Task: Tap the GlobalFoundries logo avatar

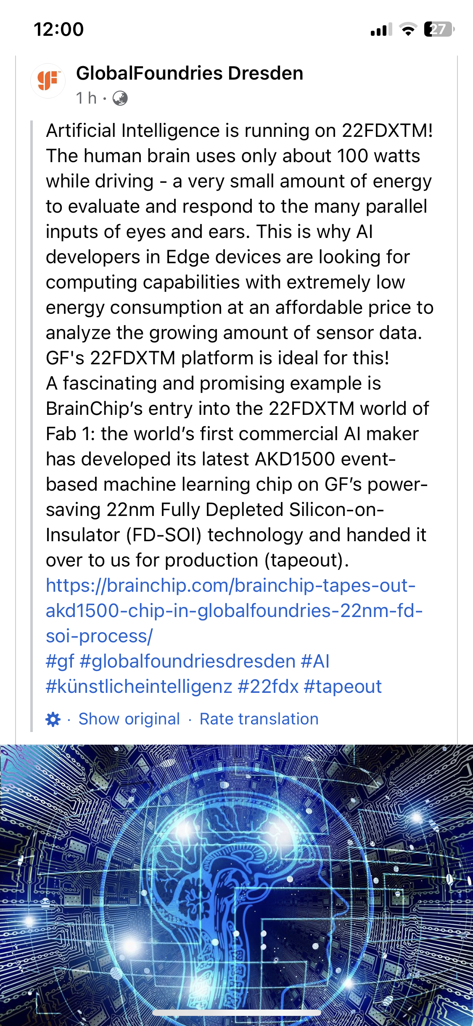Action: pos(48,81)
